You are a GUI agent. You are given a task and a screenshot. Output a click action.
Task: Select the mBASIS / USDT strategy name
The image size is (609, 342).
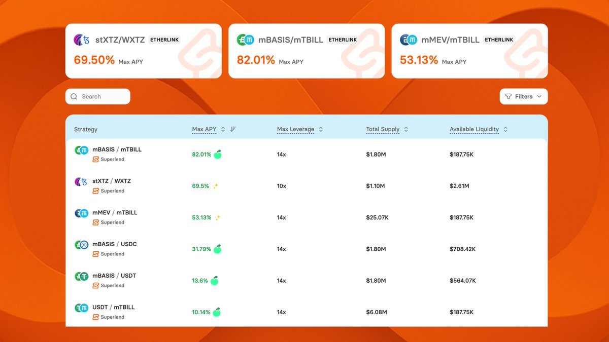coord(114,276)
